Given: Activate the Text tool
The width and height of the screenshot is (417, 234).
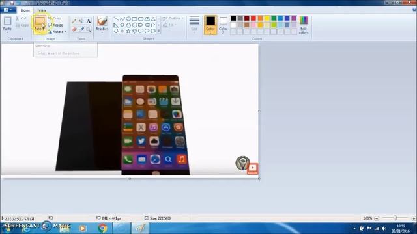Looking at the screenshot, I should coord(89,21).
